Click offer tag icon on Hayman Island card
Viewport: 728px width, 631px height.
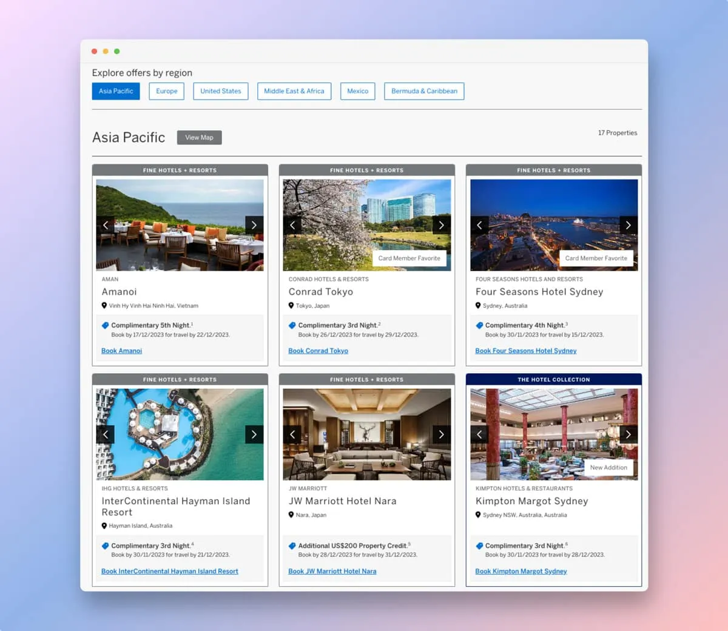pos(106,546)
